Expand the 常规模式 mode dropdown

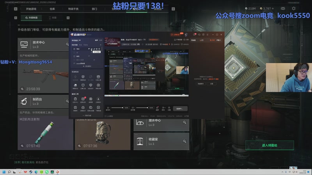[76, 40]
